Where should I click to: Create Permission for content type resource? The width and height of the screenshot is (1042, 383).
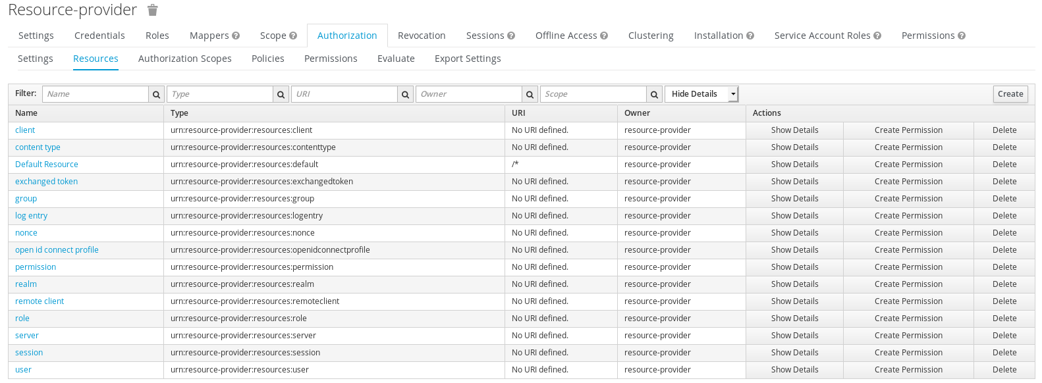click(908, 147)
